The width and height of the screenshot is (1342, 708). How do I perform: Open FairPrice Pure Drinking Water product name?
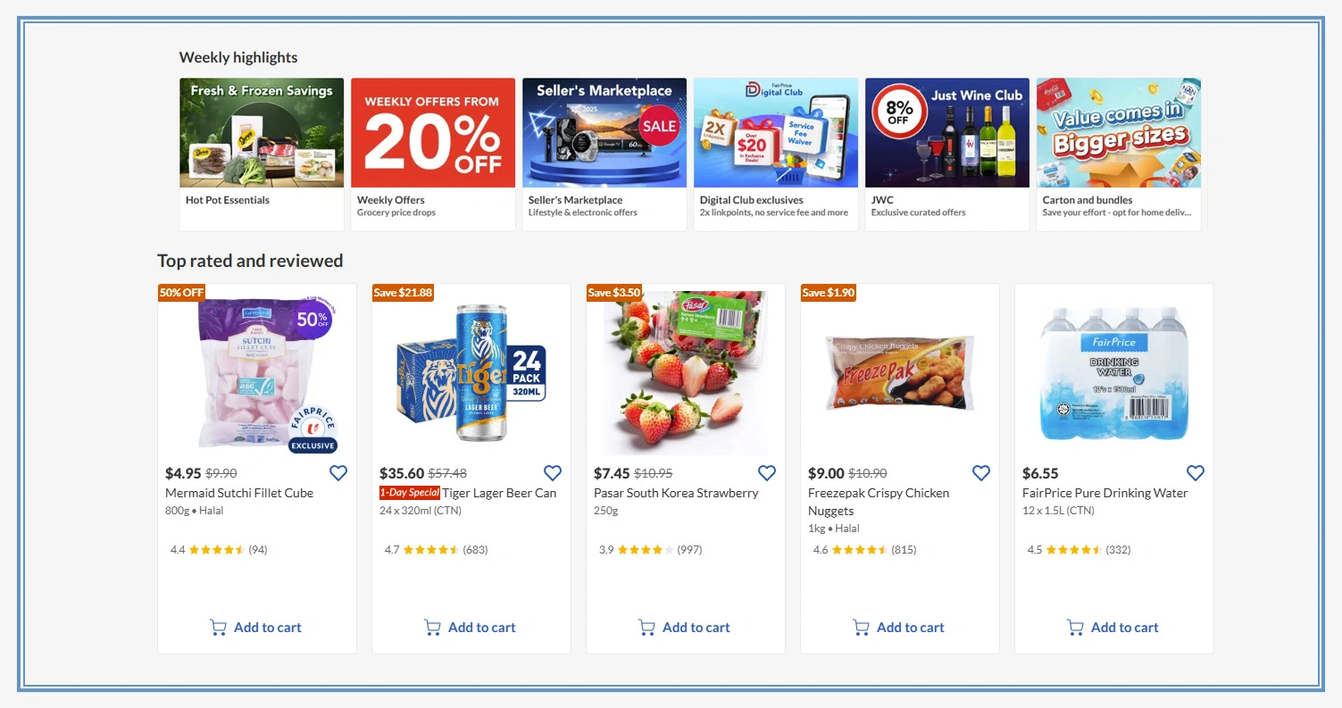click(x=1105, y=493)
